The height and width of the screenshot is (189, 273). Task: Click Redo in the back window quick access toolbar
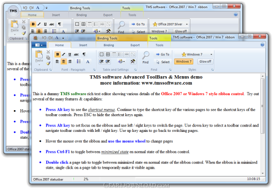tap(31, 8)
